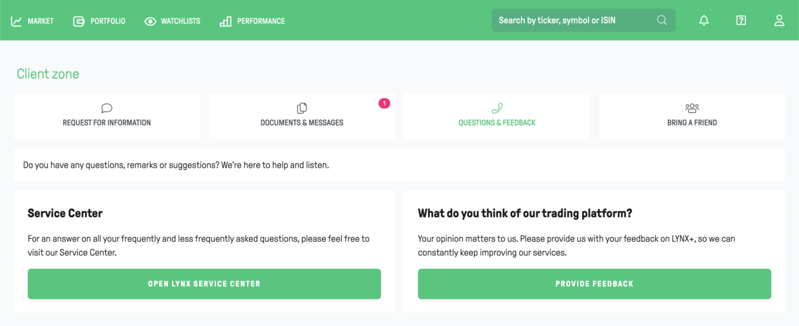Click the unread messages badge
This screenshot has width=799, height=326.
coord(384,103)
